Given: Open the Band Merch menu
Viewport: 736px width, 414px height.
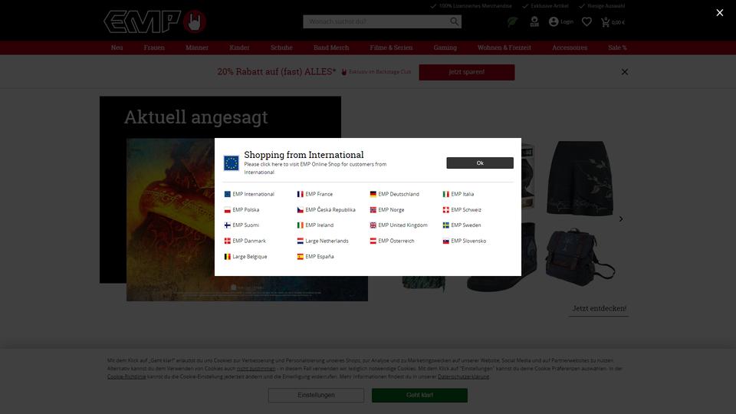Looking at the screenshot, I should coord(331,48).
